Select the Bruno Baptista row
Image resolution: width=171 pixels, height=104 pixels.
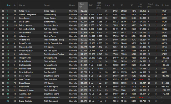click(x=85, y=101)
